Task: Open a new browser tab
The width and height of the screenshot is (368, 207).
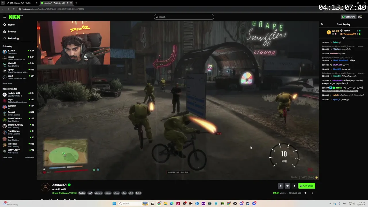Action: tap(76, 3)
